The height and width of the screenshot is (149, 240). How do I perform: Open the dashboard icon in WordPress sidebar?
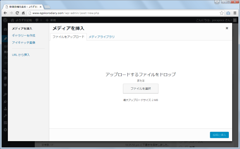tap(5, 29)
